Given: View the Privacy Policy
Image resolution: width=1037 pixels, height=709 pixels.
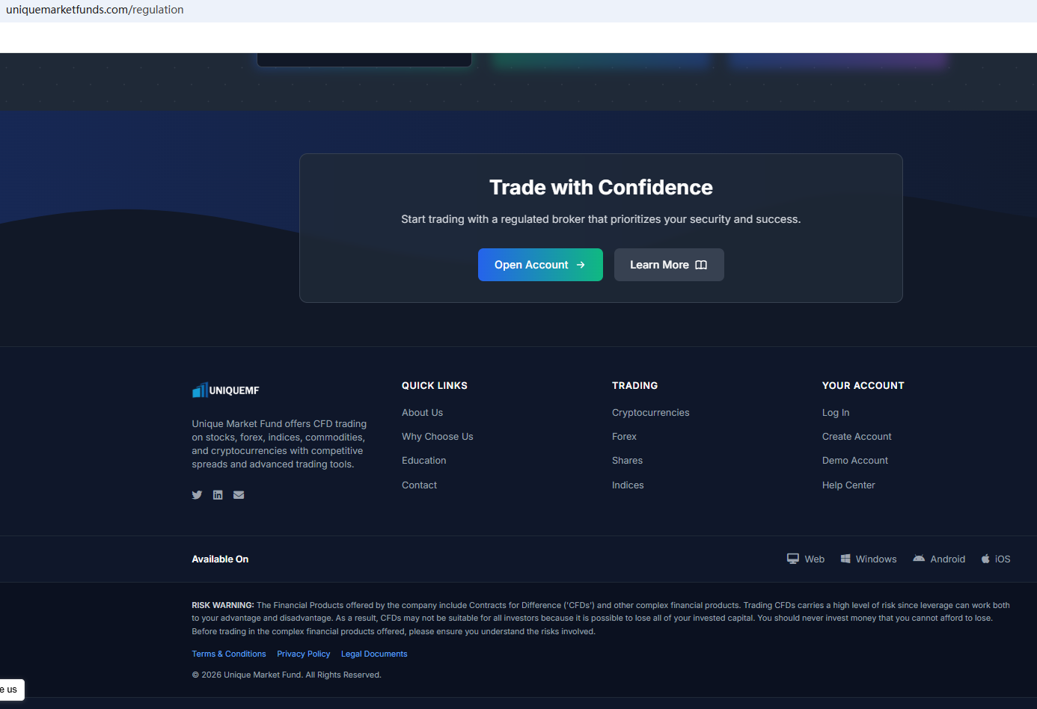Looking at the screenshot, I should pyautogui.click(x=303, y=654).
